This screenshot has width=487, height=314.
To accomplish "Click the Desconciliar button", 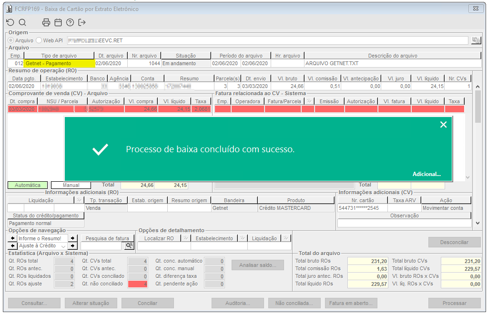I will [455, 242].
